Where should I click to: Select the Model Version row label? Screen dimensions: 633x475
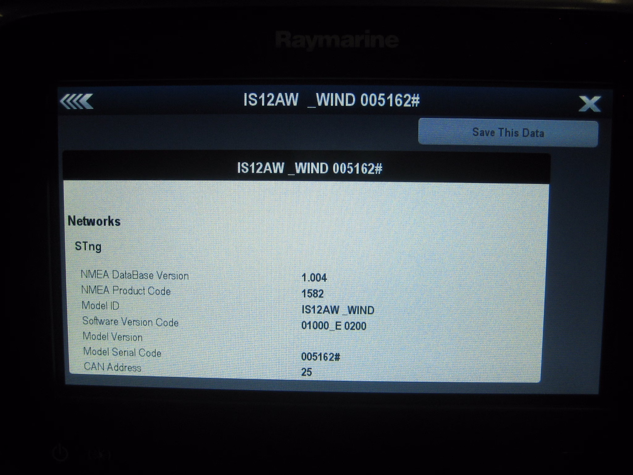point(113,337)
